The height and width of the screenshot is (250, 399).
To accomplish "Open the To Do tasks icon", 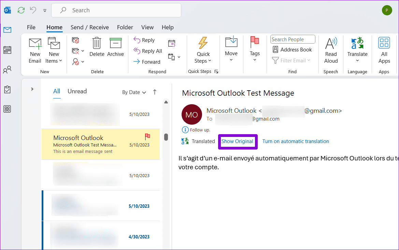I will point(7,89).
